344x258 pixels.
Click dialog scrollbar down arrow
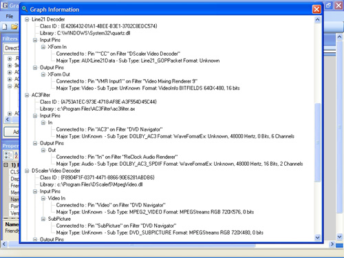click(317, 237)
